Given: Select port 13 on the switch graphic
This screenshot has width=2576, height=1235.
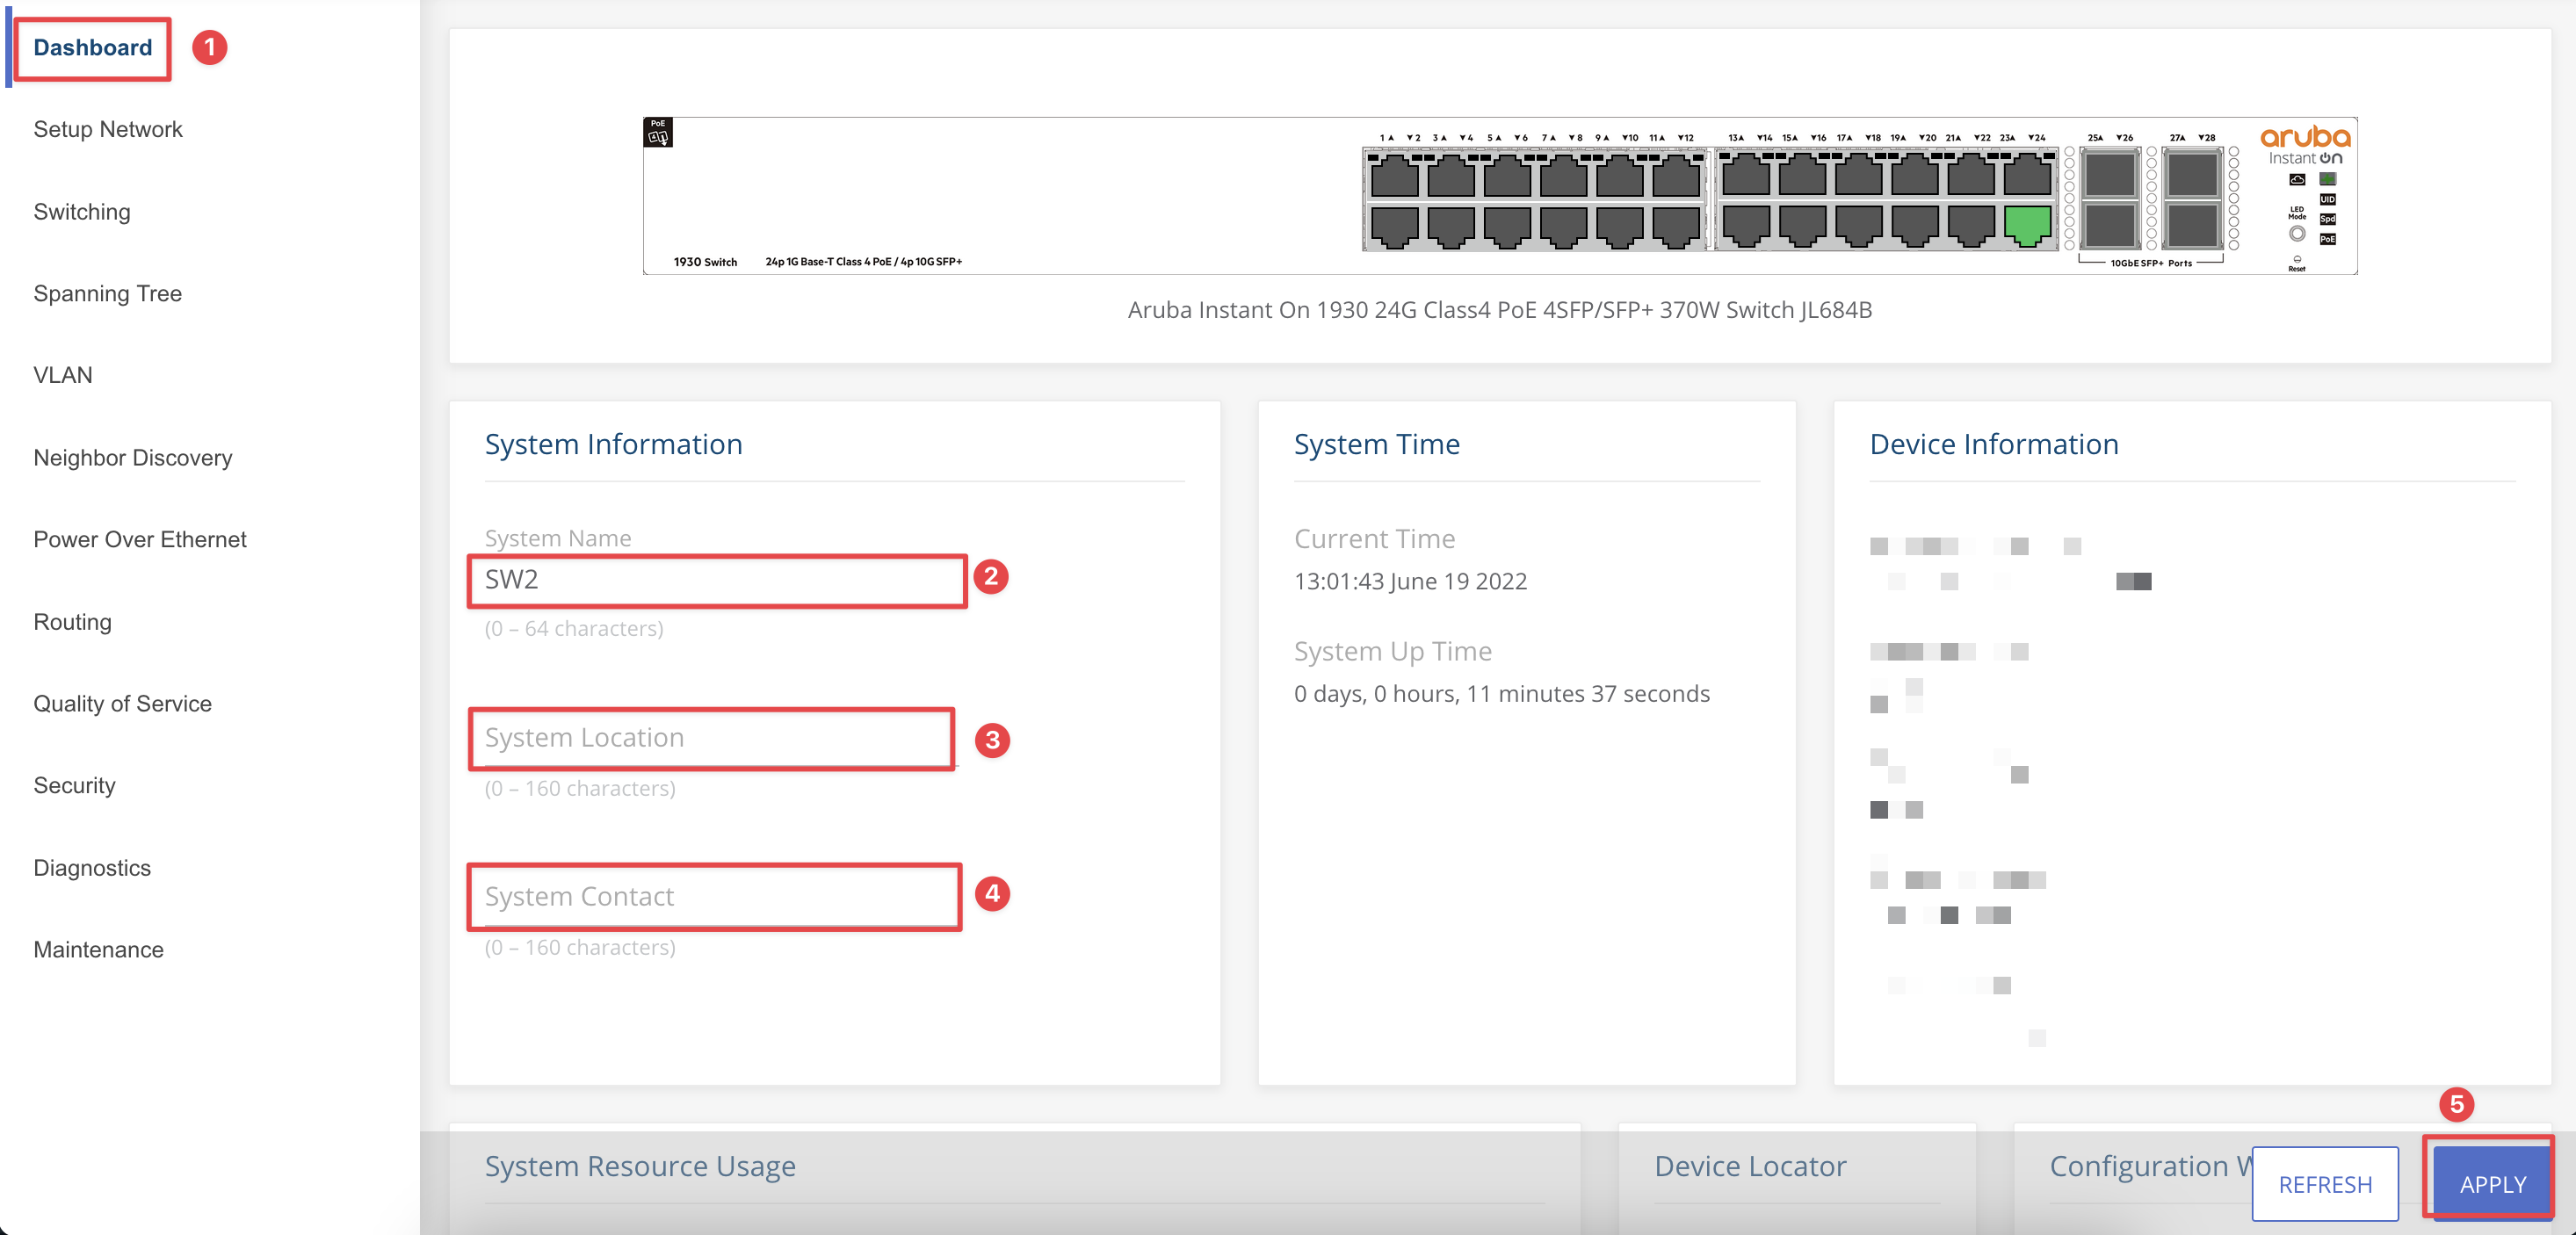Looking at the screenshot, I should [x=1747, y=175].
